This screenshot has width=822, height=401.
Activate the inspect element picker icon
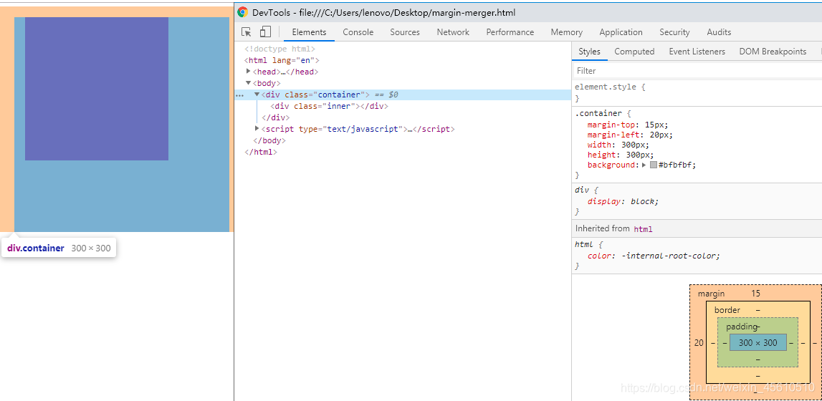coord(247,32)
